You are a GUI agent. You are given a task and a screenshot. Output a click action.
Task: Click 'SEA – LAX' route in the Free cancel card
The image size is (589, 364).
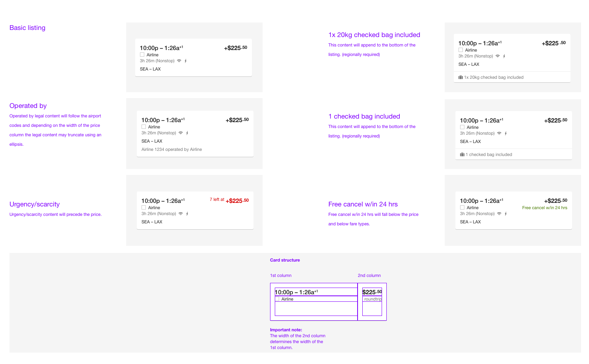470,222
